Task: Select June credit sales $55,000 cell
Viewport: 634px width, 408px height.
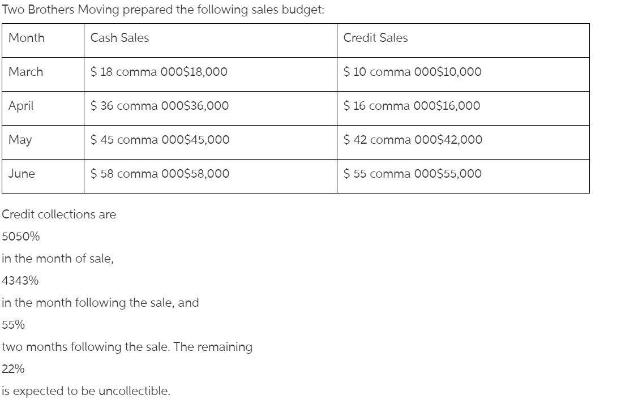Action: 463,177
